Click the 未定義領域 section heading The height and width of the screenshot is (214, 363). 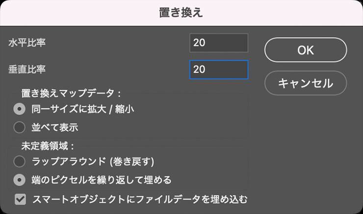[47, 145]
